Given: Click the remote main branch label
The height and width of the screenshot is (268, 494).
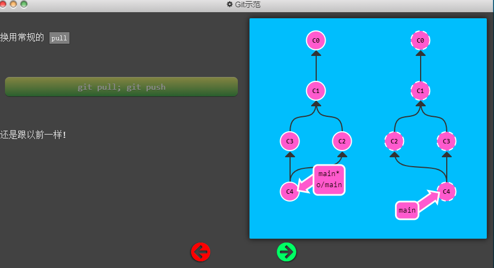Looking at the screenshot, I should point(407,210).
